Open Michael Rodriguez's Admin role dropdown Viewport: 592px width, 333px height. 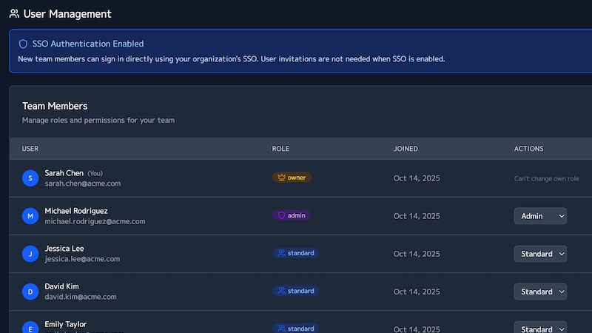[x=540, y=216]
